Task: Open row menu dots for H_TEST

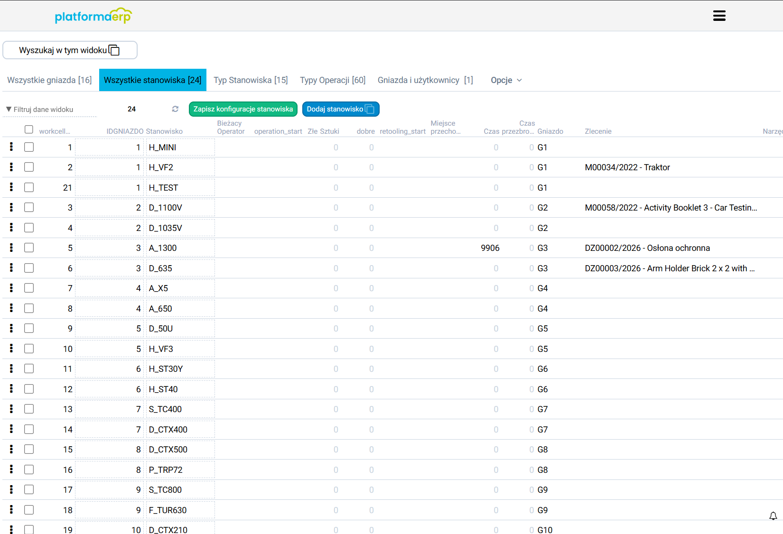Action: [x=11, y=187]
